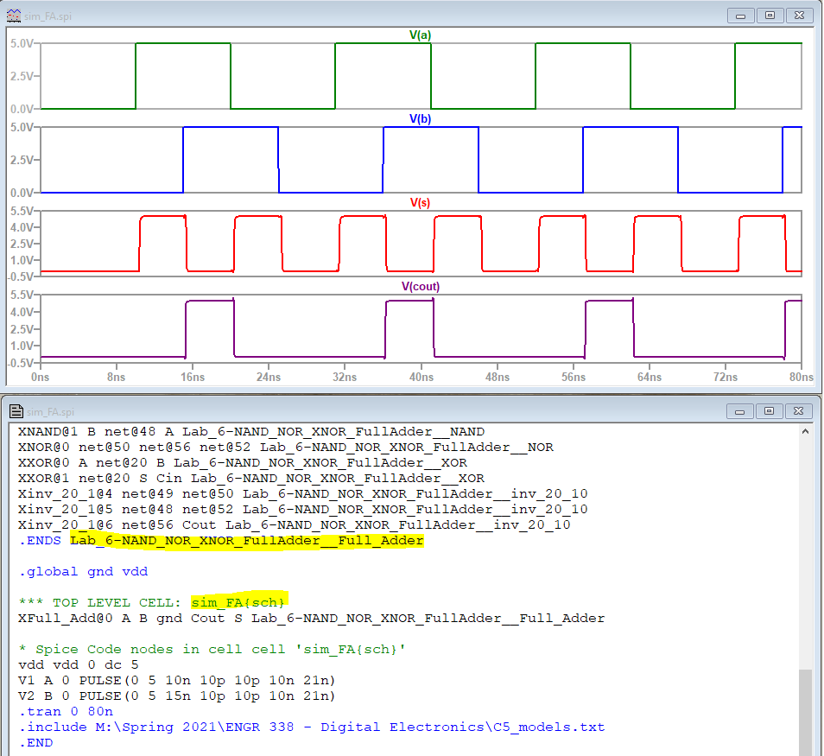The width and height of the screenshot is (824, 756).
Task: Click the 56ns label on the time axis
Action: click(x=574, y=377)
